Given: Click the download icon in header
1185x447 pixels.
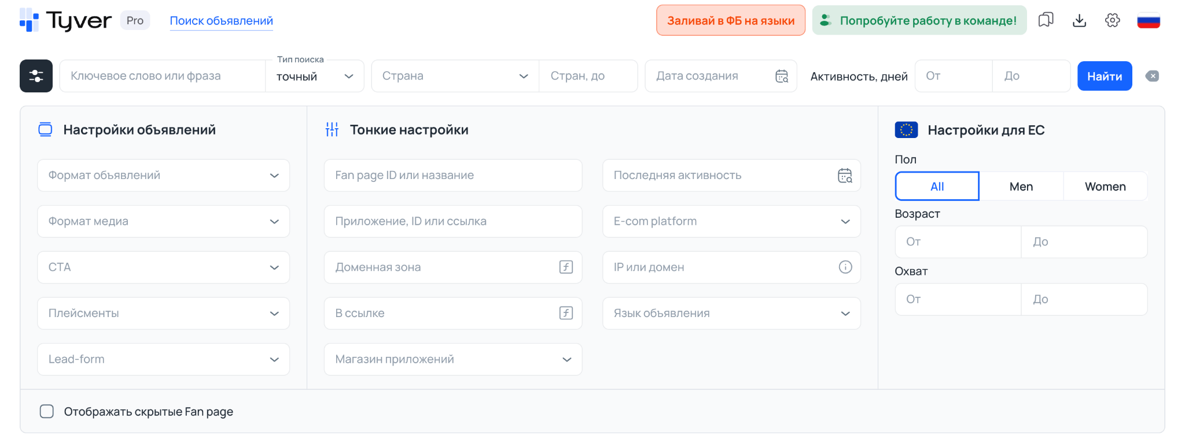Looking at the screenshot, I should tap(1079, 20).
